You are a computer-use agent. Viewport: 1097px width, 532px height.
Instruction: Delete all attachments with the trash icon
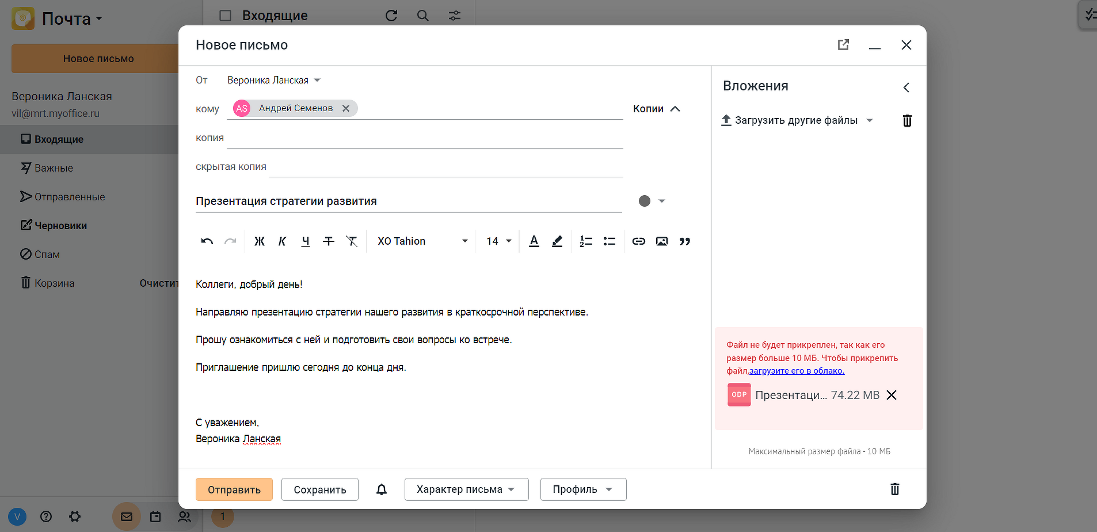coord(907,120)
